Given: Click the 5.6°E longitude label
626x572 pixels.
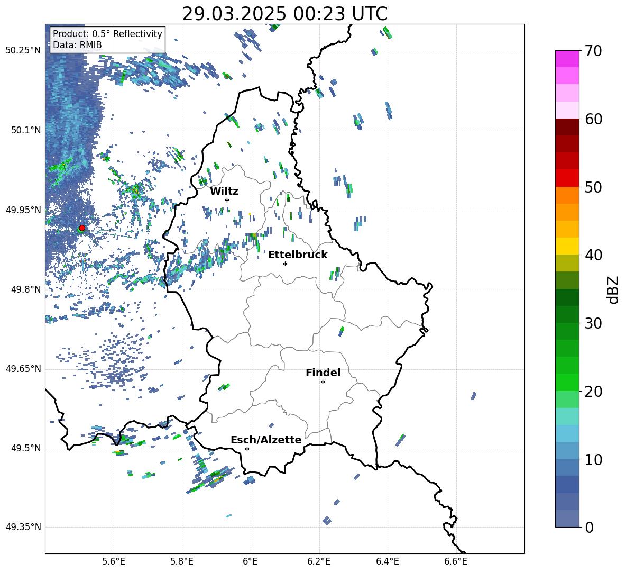Looking at the screenshot, I should 114,561.
